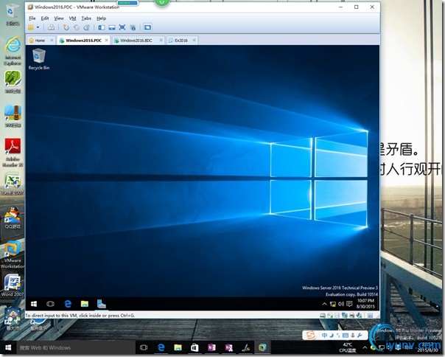The height and width of the screenshot is (357, 445).
Task: Expand the power options dropdown arrow
Action: (x=38, y=27)
